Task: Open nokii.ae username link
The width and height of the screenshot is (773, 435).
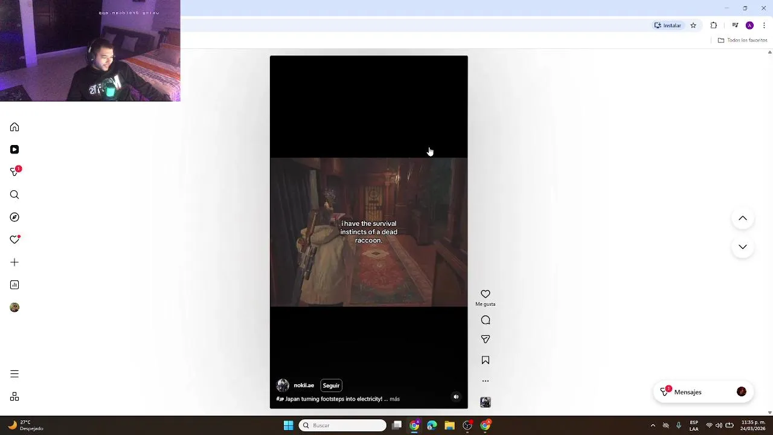Action: click(x=304, y=385)
